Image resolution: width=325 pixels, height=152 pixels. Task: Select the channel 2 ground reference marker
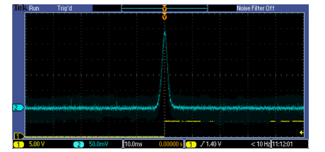click(18, 108)
